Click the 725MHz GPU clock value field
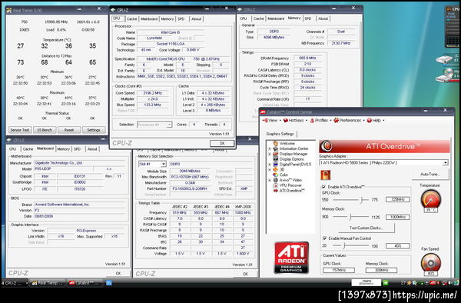 click(397, 199)
